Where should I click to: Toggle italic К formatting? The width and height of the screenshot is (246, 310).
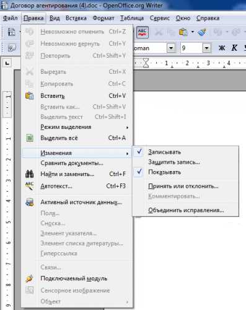coord(234,48)
